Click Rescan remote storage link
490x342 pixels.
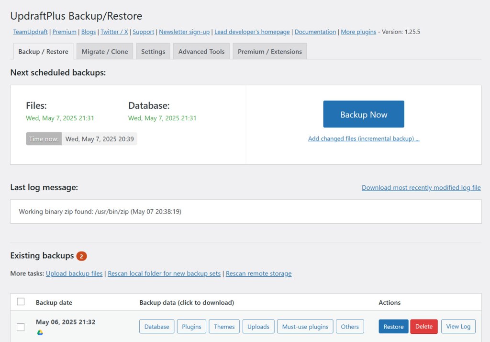(259, 274)
